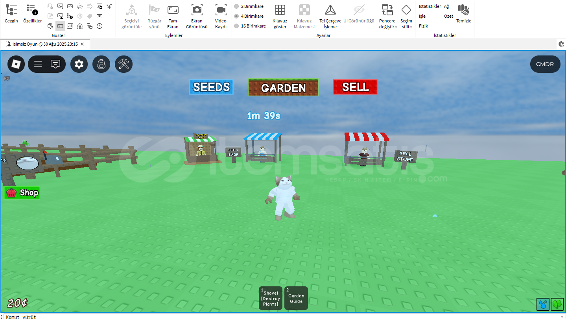Click the dashed-circle magnifier find icon
Image resolution: width=566 pixels, height=319 pixels.
pyautogui.click(x=80, y=6)
